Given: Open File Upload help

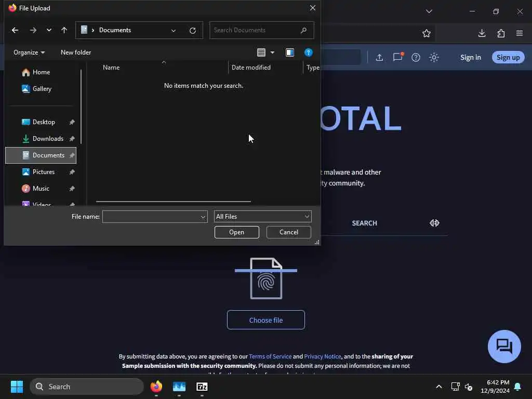Looking at the screenshot, I should (309, 52).
